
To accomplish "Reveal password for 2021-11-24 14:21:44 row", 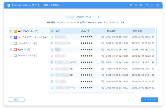I will tap(103, 62).
